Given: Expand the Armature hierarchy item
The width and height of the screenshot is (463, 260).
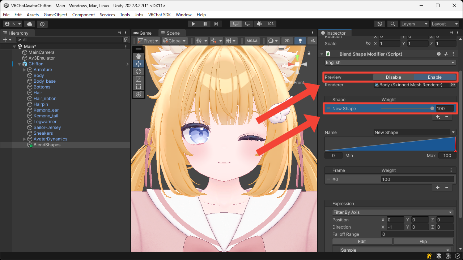Looking at the screenshot, I should (25, 70).
